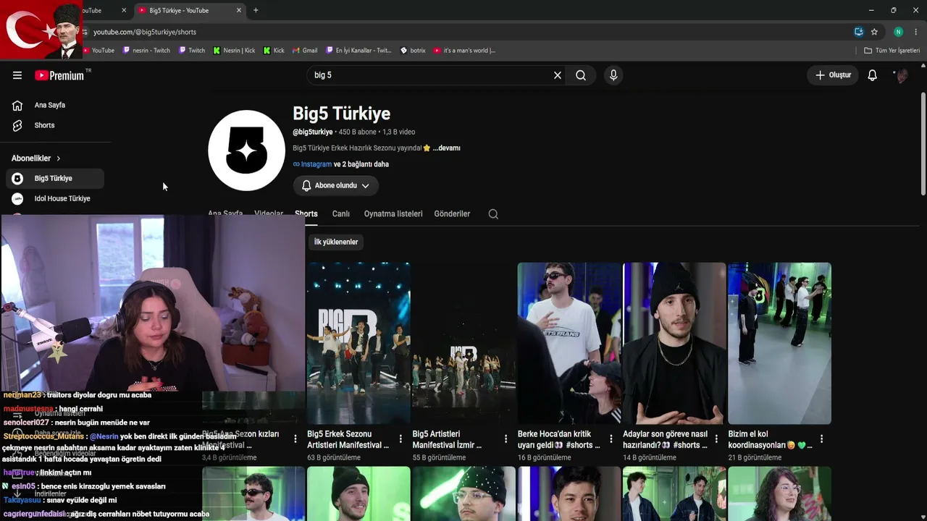Open the En İyi Kanallar bookmark

pyautogui.click(x=358, y=51)
